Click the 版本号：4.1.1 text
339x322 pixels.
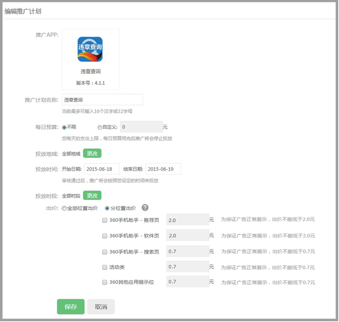(x=91, y=83)
